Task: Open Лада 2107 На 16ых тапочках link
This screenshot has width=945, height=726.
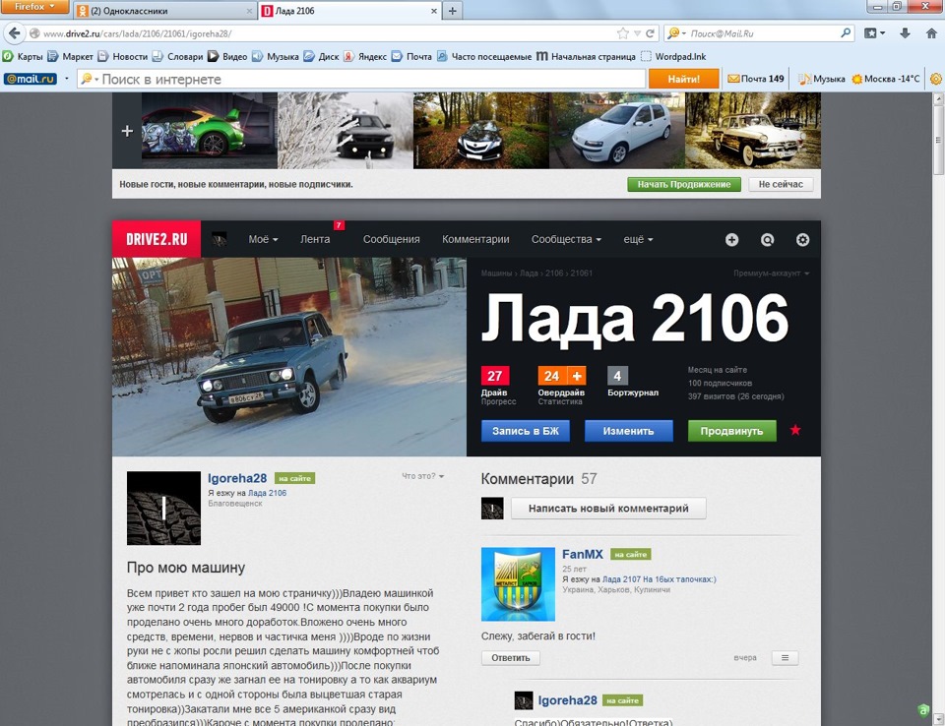Action: point(659,579)
